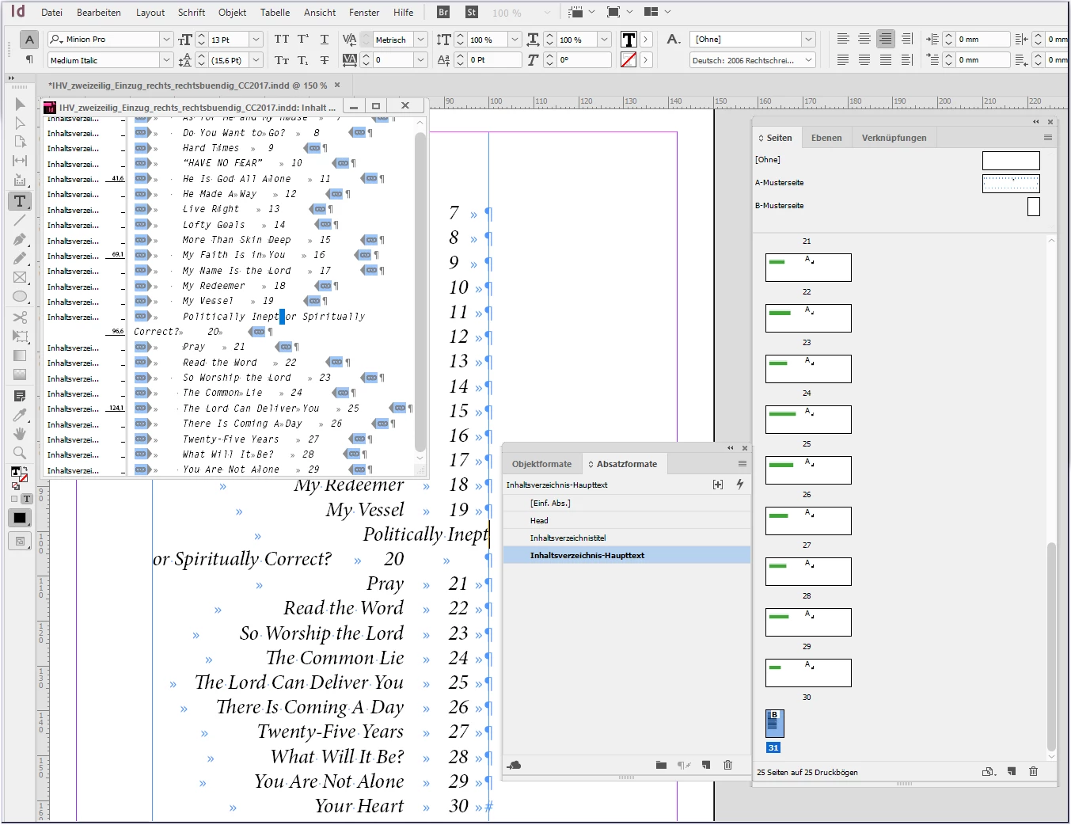Select the Inhaltsverzeichnistitel paragraph style

[626, 538]
